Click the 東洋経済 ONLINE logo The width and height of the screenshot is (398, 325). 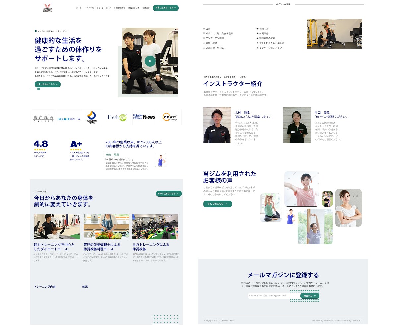[43, 118]
